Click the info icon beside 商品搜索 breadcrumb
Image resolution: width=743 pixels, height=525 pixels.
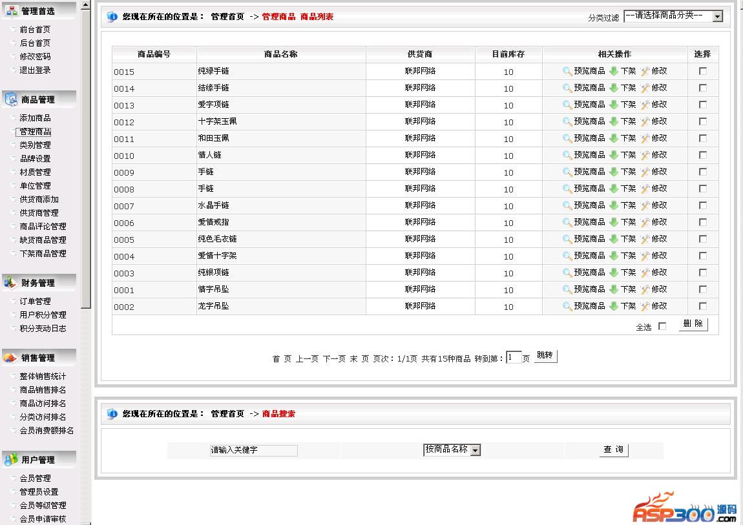(x=112, y=414)
